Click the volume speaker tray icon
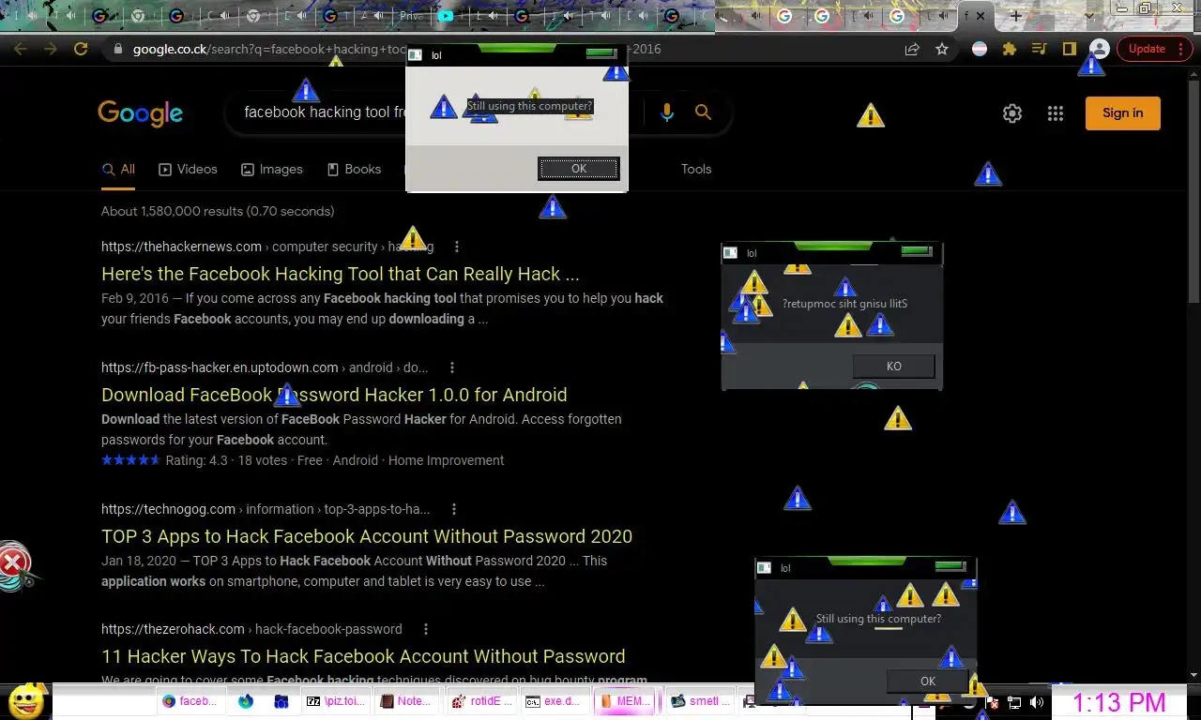Viewport: 1201px width, 720px height. [x=1037, y=702]
